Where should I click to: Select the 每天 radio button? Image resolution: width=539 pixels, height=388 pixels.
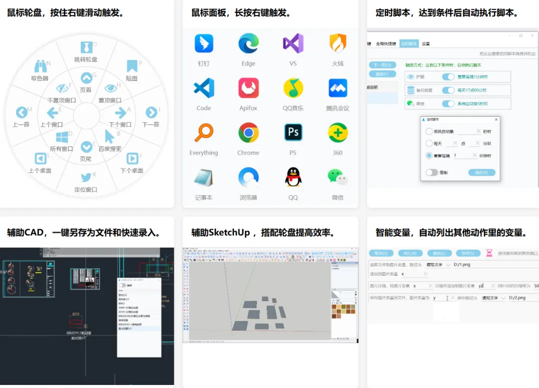pyautogui.click(x=429, y=143)
